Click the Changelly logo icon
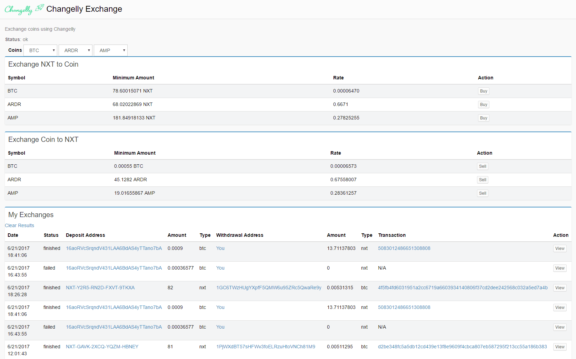576x359 pixels. (x=24, y=9)
